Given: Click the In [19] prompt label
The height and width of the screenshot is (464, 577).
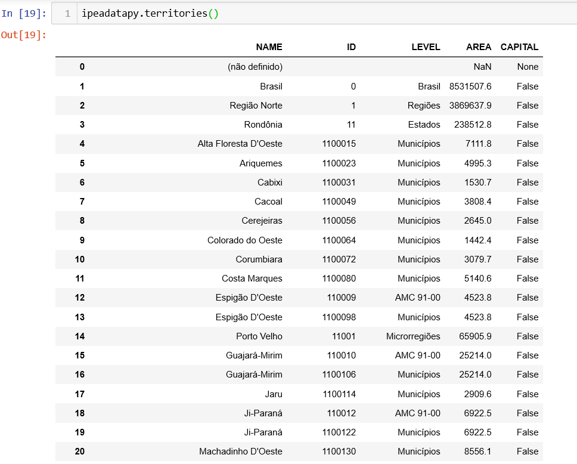Looking at the screenshot, I should 24,14.
